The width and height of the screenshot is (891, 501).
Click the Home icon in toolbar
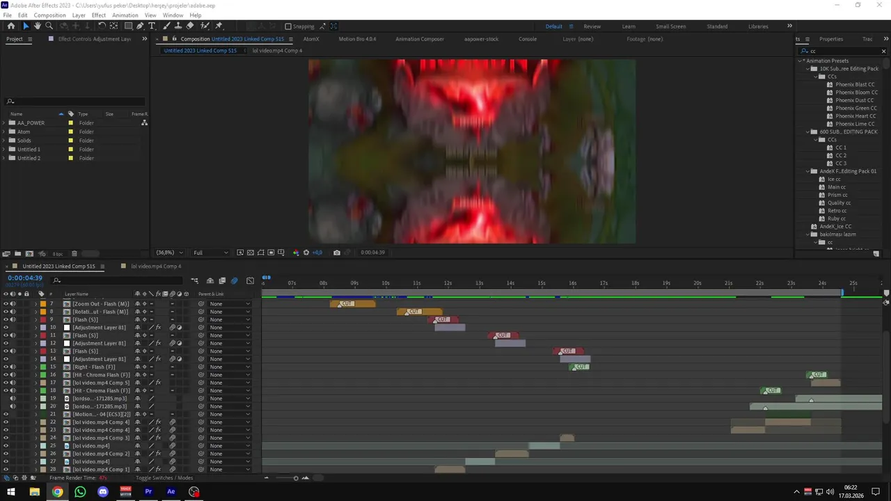click(11, 26)
